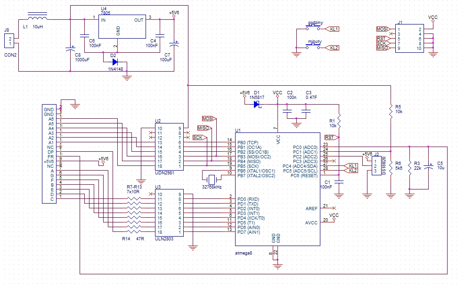Click the '47R' value label near R14
The height and width of the screenshot is (288, 457).
(140, 239)
